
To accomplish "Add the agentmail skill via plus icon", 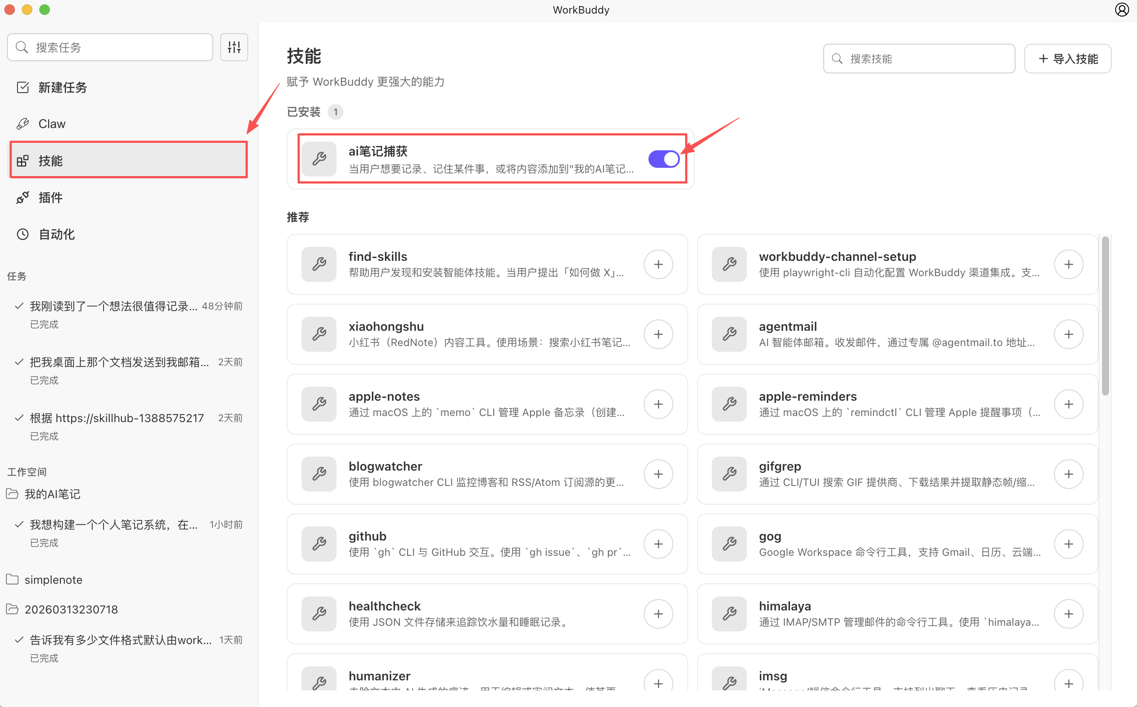I will coord(1068,334).
